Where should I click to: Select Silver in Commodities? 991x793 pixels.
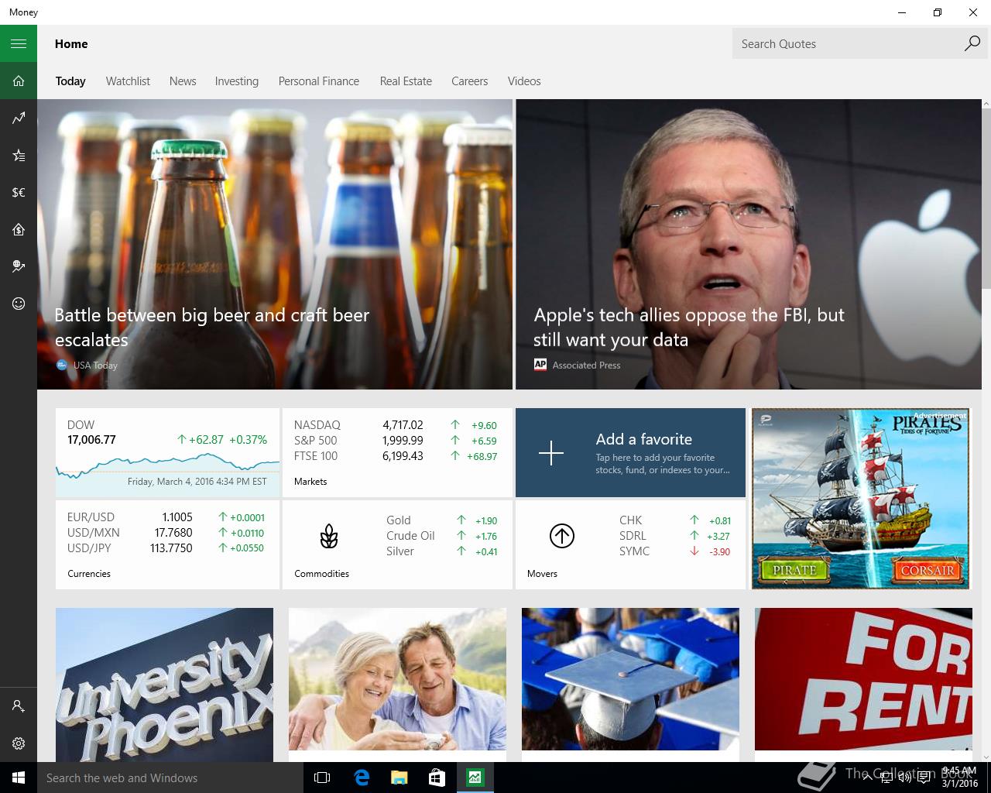pos(442,551)
